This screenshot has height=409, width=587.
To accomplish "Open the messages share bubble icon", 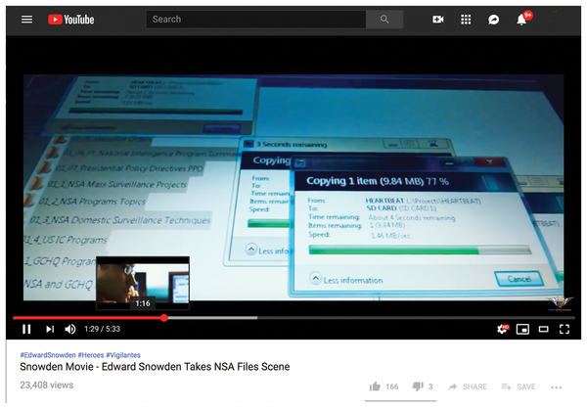I will (x=493, y=20).
